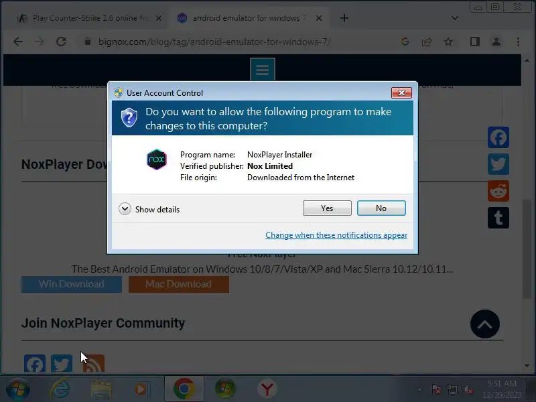Click the muted volume tray icon
Viewport: 536px width, 402px height.
(468, 389)
